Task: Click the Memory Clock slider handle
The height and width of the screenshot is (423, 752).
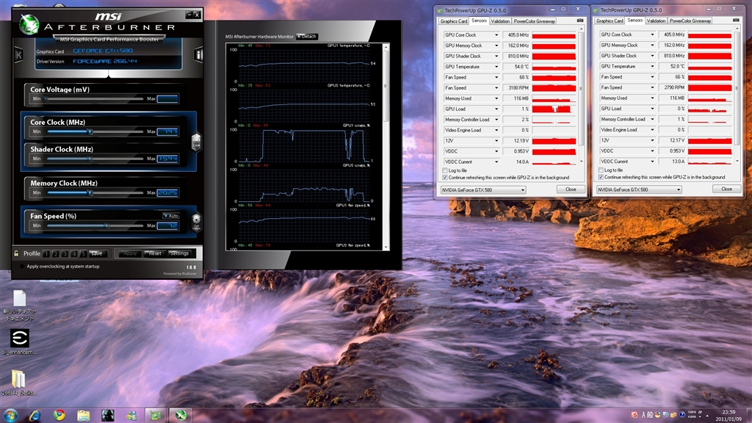Action: click(90, 193)
